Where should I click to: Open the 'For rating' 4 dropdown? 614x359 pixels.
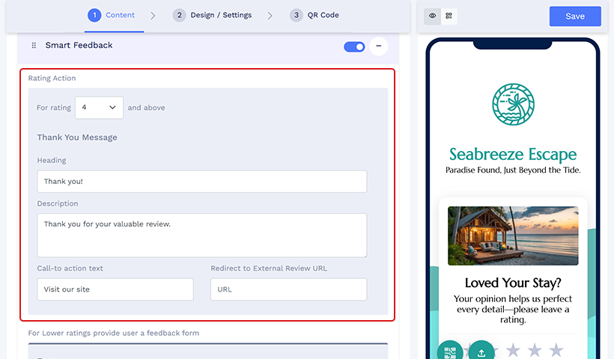99,108
